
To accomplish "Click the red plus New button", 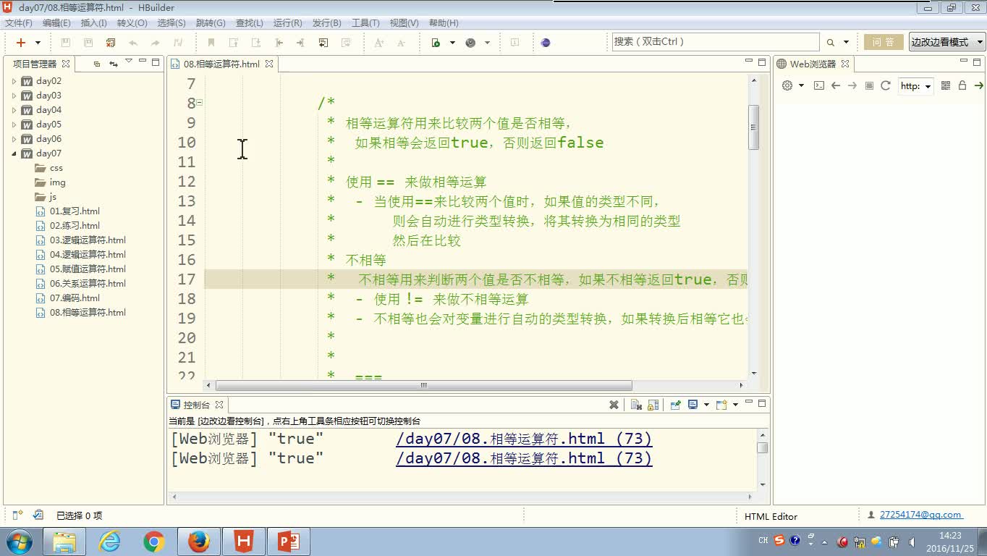I will [x=21, y=43].
